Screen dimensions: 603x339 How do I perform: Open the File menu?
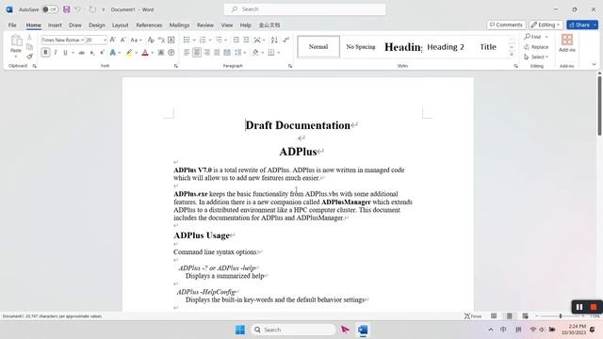point(12,25)
